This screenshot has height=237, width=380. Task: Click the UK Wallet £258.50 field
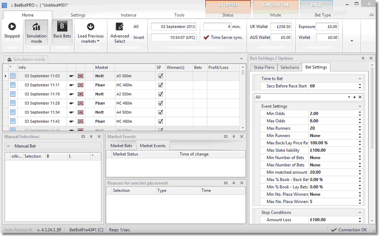pos(281,27)
